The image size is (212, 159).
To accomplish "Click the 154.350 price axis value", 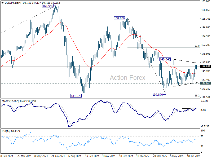I will 206,36.
